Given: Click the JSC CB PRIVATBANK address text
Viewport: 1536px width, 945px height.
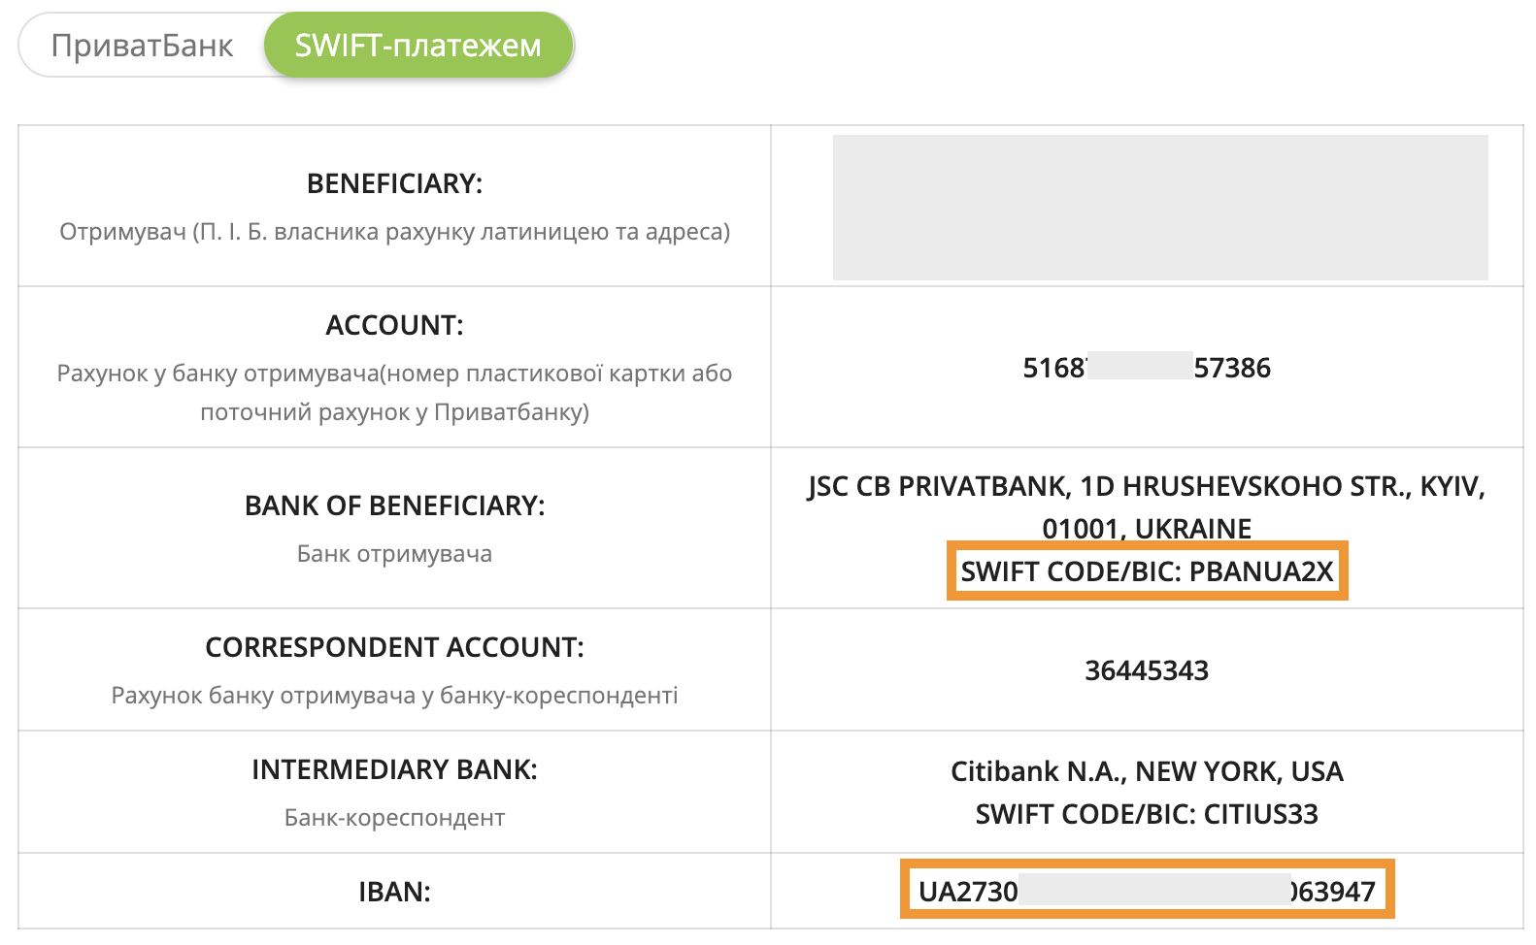Looking at the screenshot, I should [1146, 486].
